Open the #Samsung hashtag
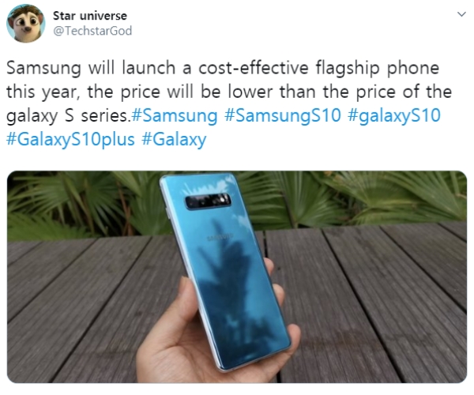This screenshot has width=474, height=395. pos(175,116)
